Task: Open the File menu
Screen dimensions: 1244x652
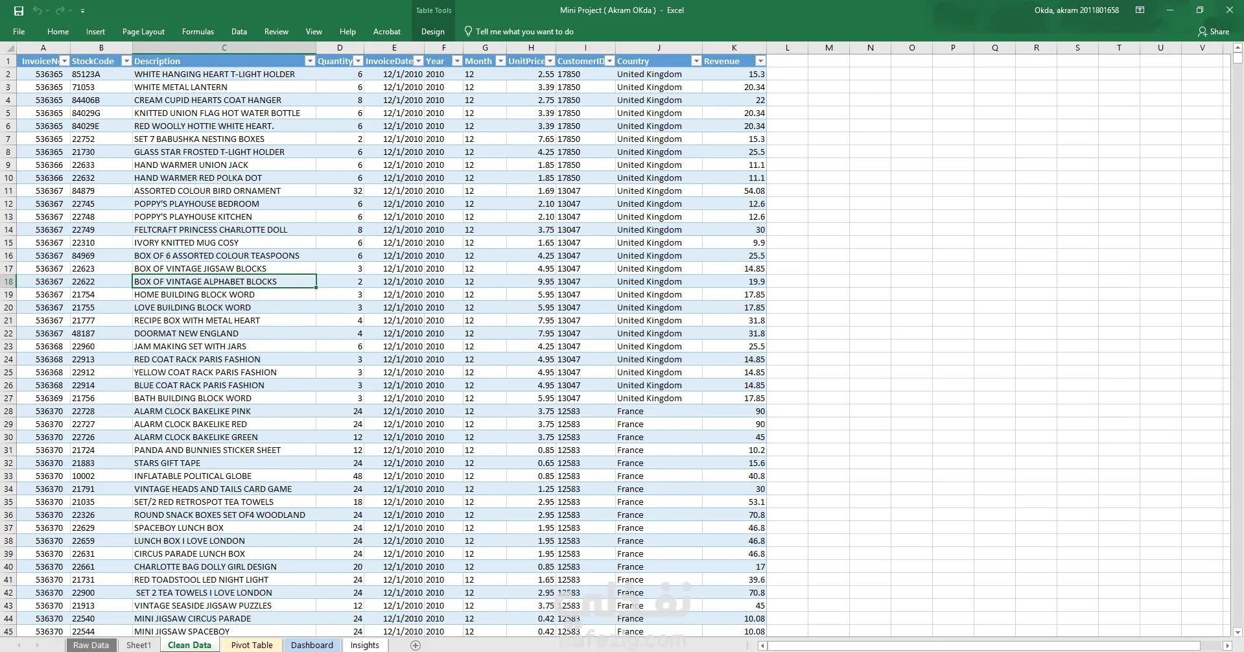Action: coord(19,32)
